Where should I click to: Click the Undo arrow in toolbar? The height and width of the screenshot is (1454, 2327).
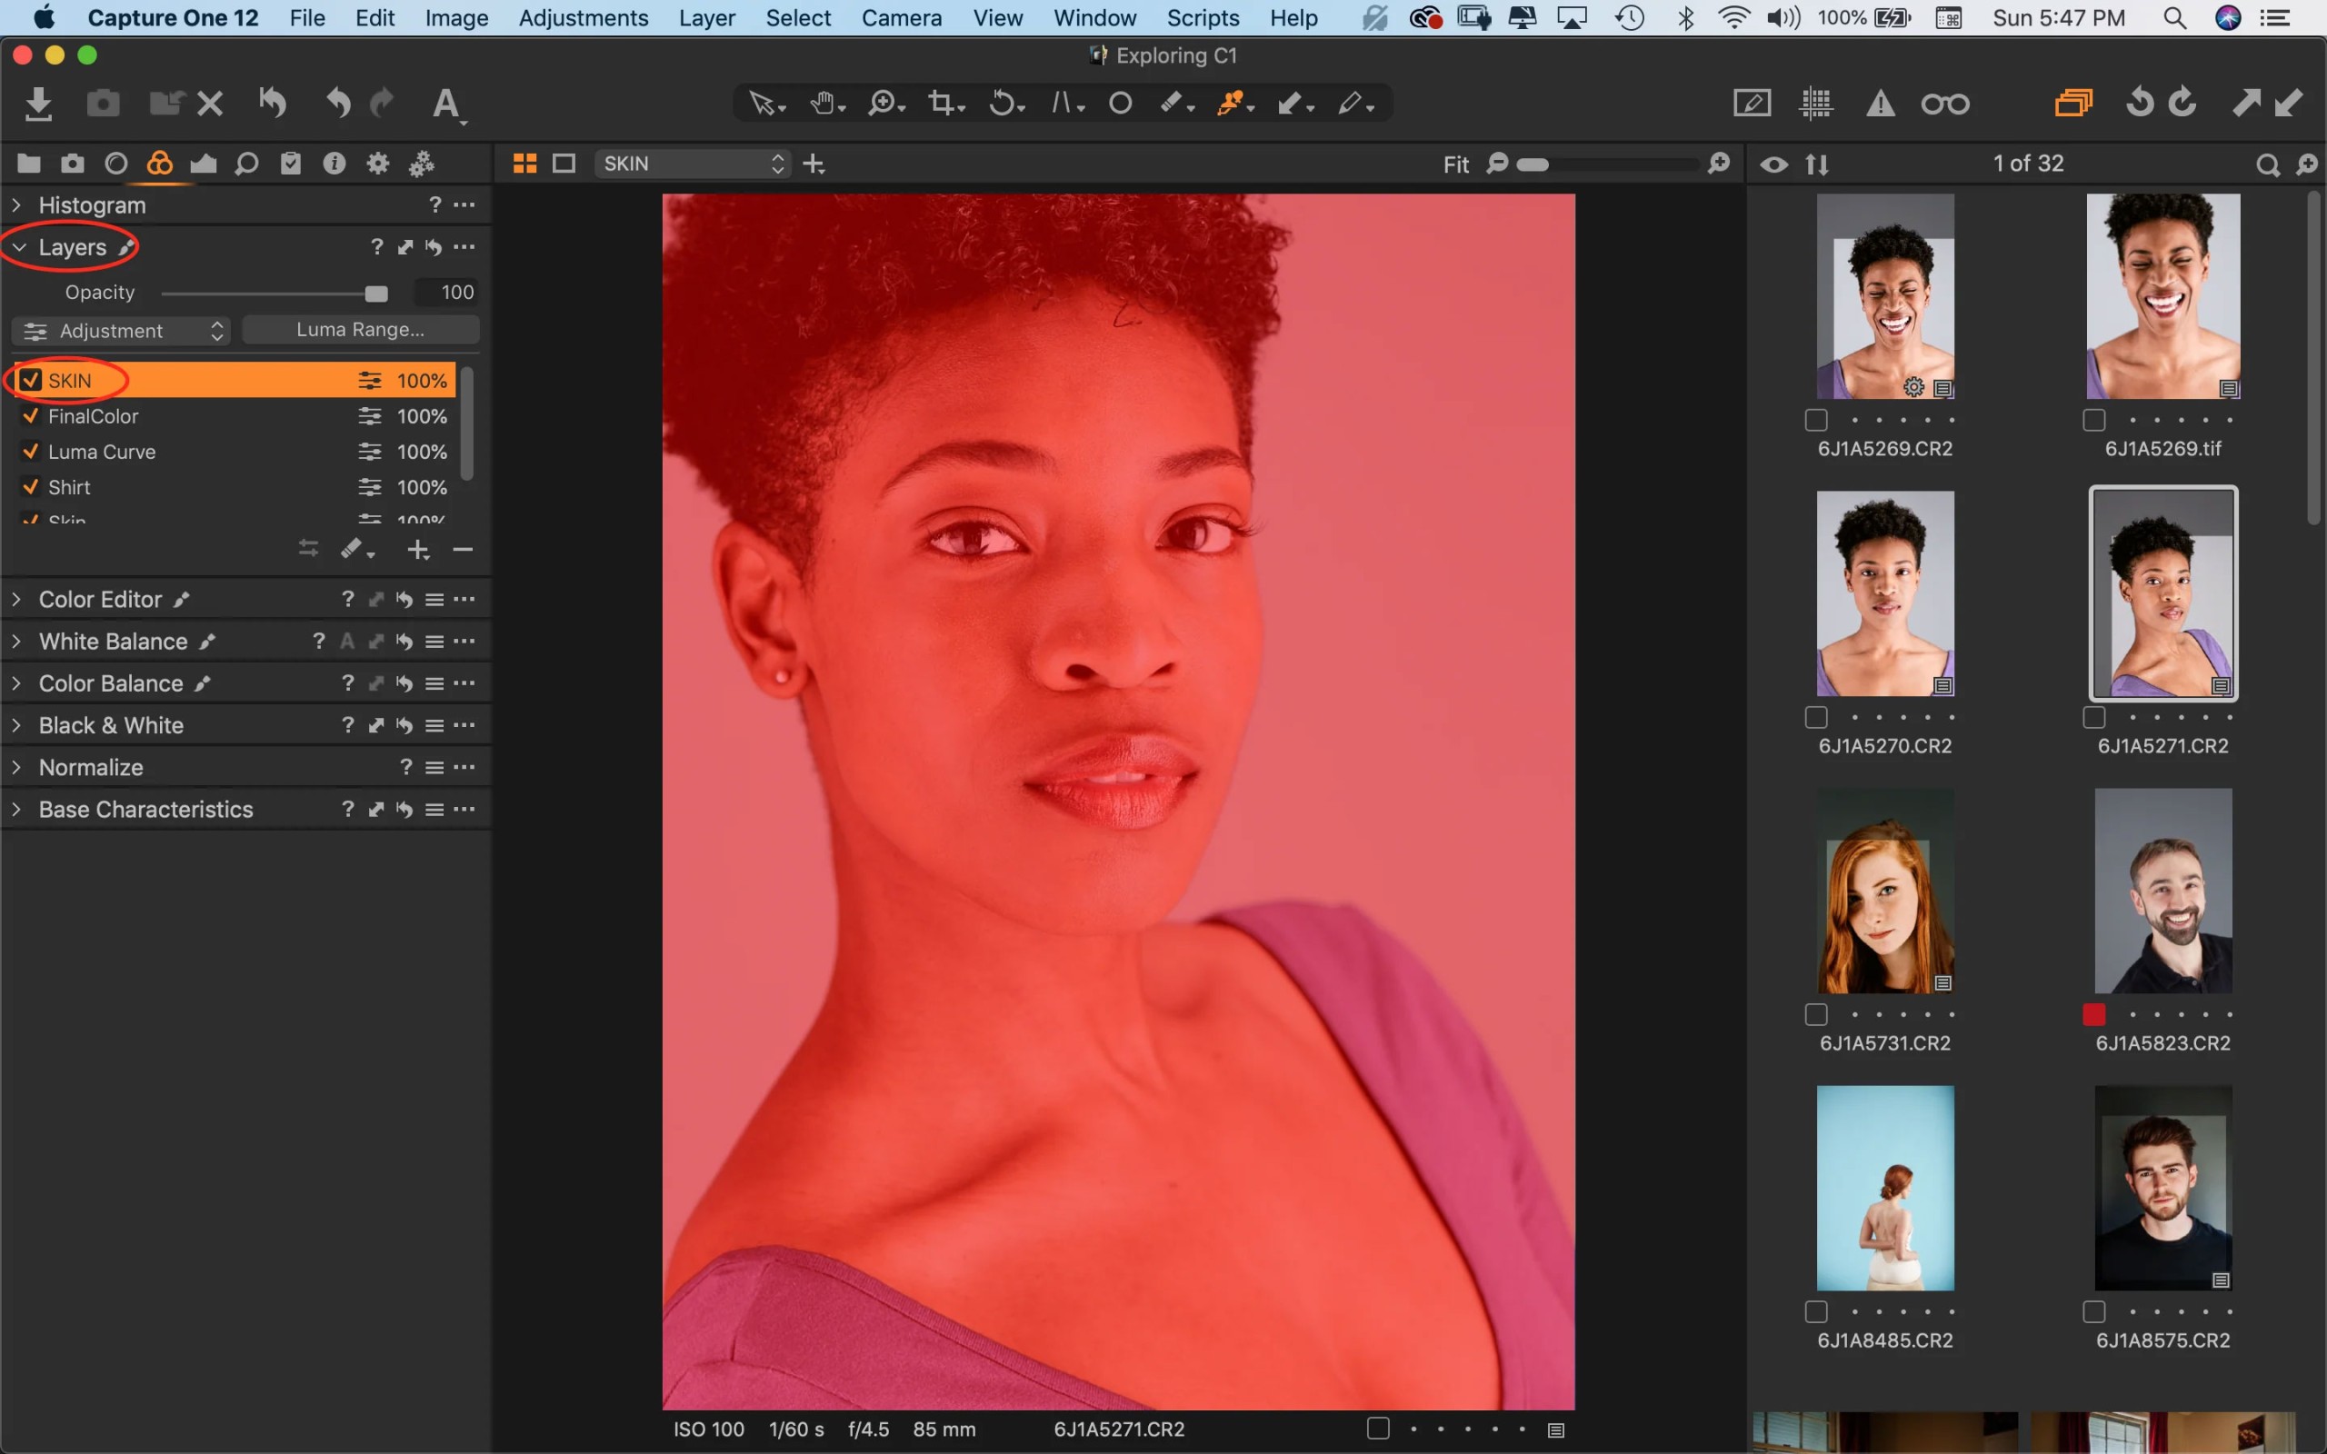coord(336,103)
